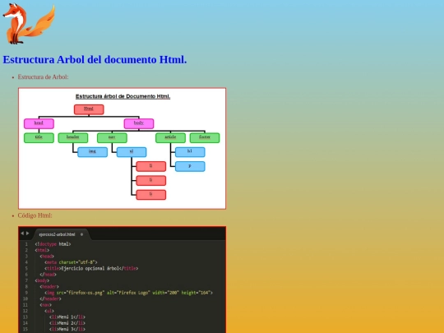This screenshot has height=333, width=444.
Task: Click the list item Código Html:
Action: (x=35, y=215)
